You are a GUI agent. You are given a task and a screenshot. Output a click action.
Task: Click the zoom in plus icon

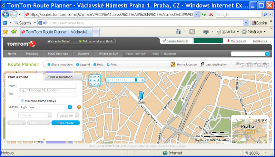click(x=143, y=80)
